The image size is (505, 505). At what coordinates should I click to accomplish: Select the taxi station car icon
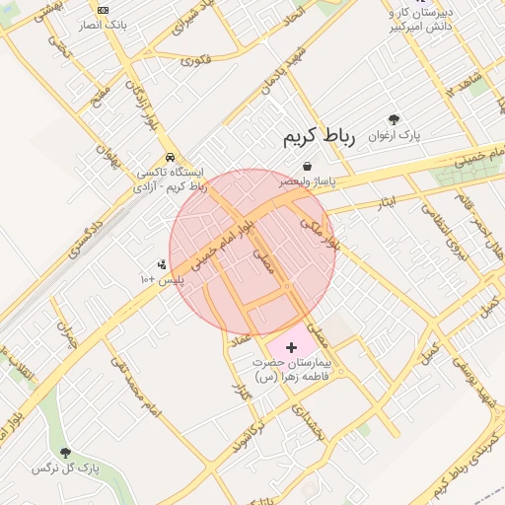click(x=170, y=157)
